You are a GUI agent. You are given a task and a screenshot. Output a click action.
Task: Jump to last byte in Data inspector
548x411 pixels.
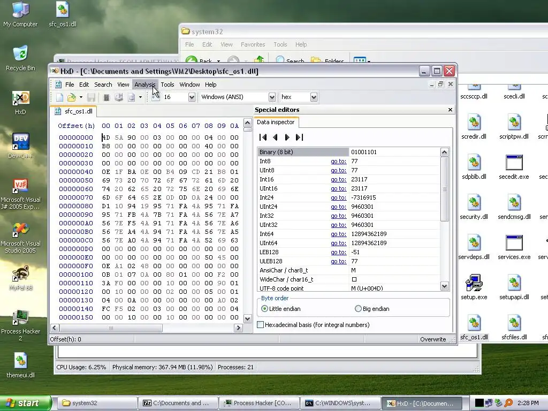(x=299, y=138)
